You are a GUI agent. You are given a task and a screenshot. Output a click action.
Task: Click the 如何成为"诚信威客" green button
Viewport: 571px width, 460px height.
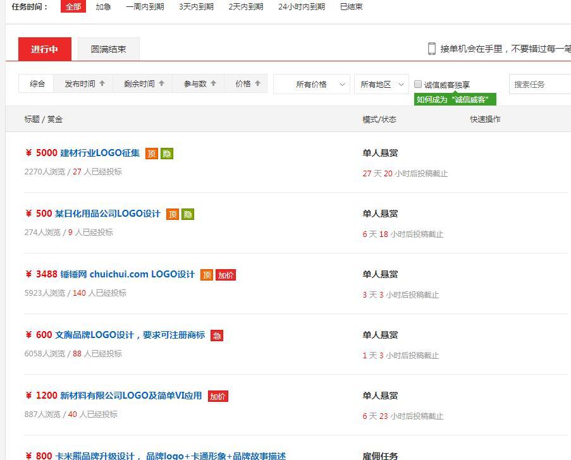[x=455, y=99]
